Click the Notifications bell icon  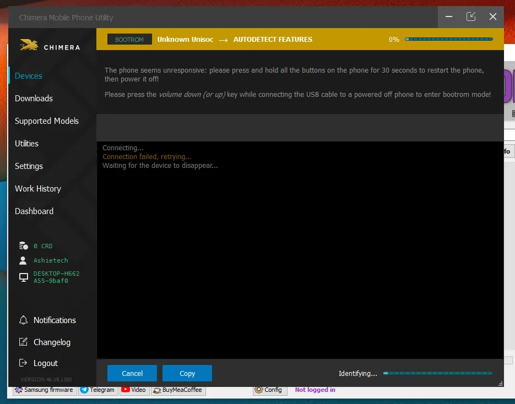pyautogui.click(x=23, y=320)
